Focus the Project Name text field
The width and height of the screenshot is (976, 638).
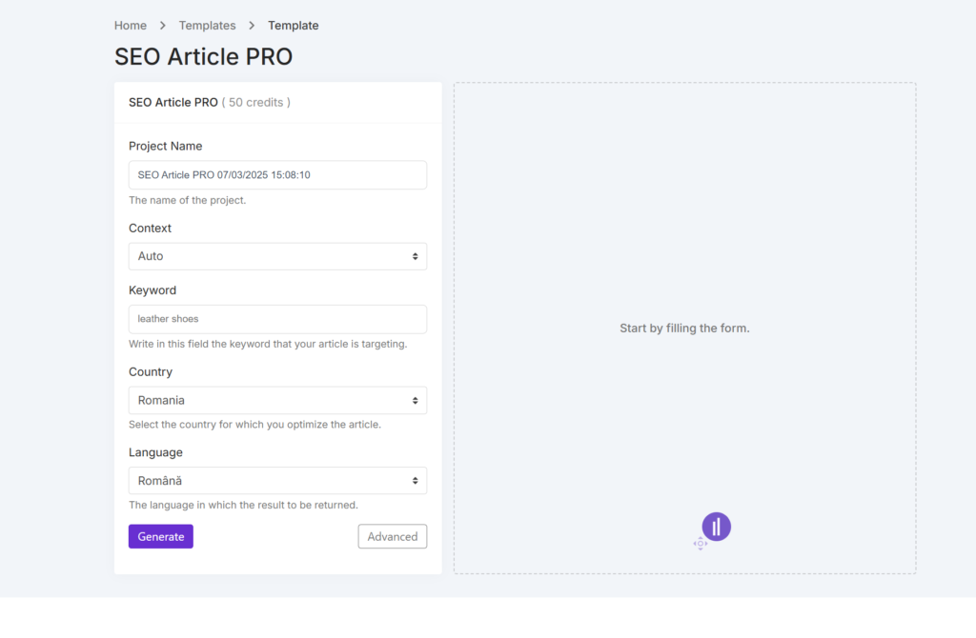[277, 175]
